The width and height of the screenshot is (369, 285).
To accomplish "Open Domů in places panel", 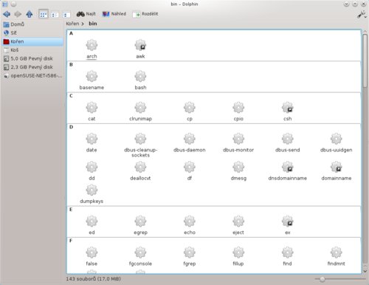I will [x=32, y=24].
